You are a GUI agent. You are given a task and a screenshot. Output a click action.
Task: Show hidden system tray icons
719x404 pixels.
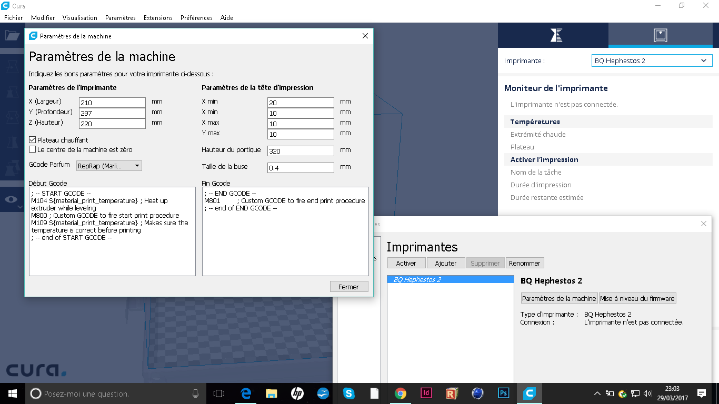(x=597, y=393)
